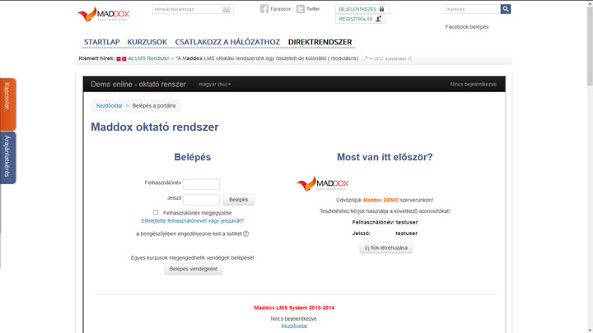Image resolution: width=593 pixels, height=333 pixels.
Task: Click Facebook belépés link
Action: coord(467,27)
